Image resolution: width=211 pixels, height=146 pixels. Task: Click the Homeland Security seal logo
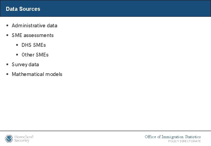coord(9,139)
